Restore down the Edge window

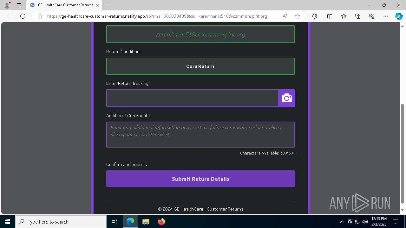click(x=384, y=5)
